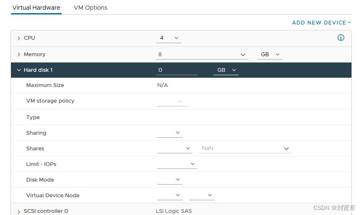This screenshot has width=362, height=215.
Task: Open the Disk Mode dropdown
Action: [170, 180]
